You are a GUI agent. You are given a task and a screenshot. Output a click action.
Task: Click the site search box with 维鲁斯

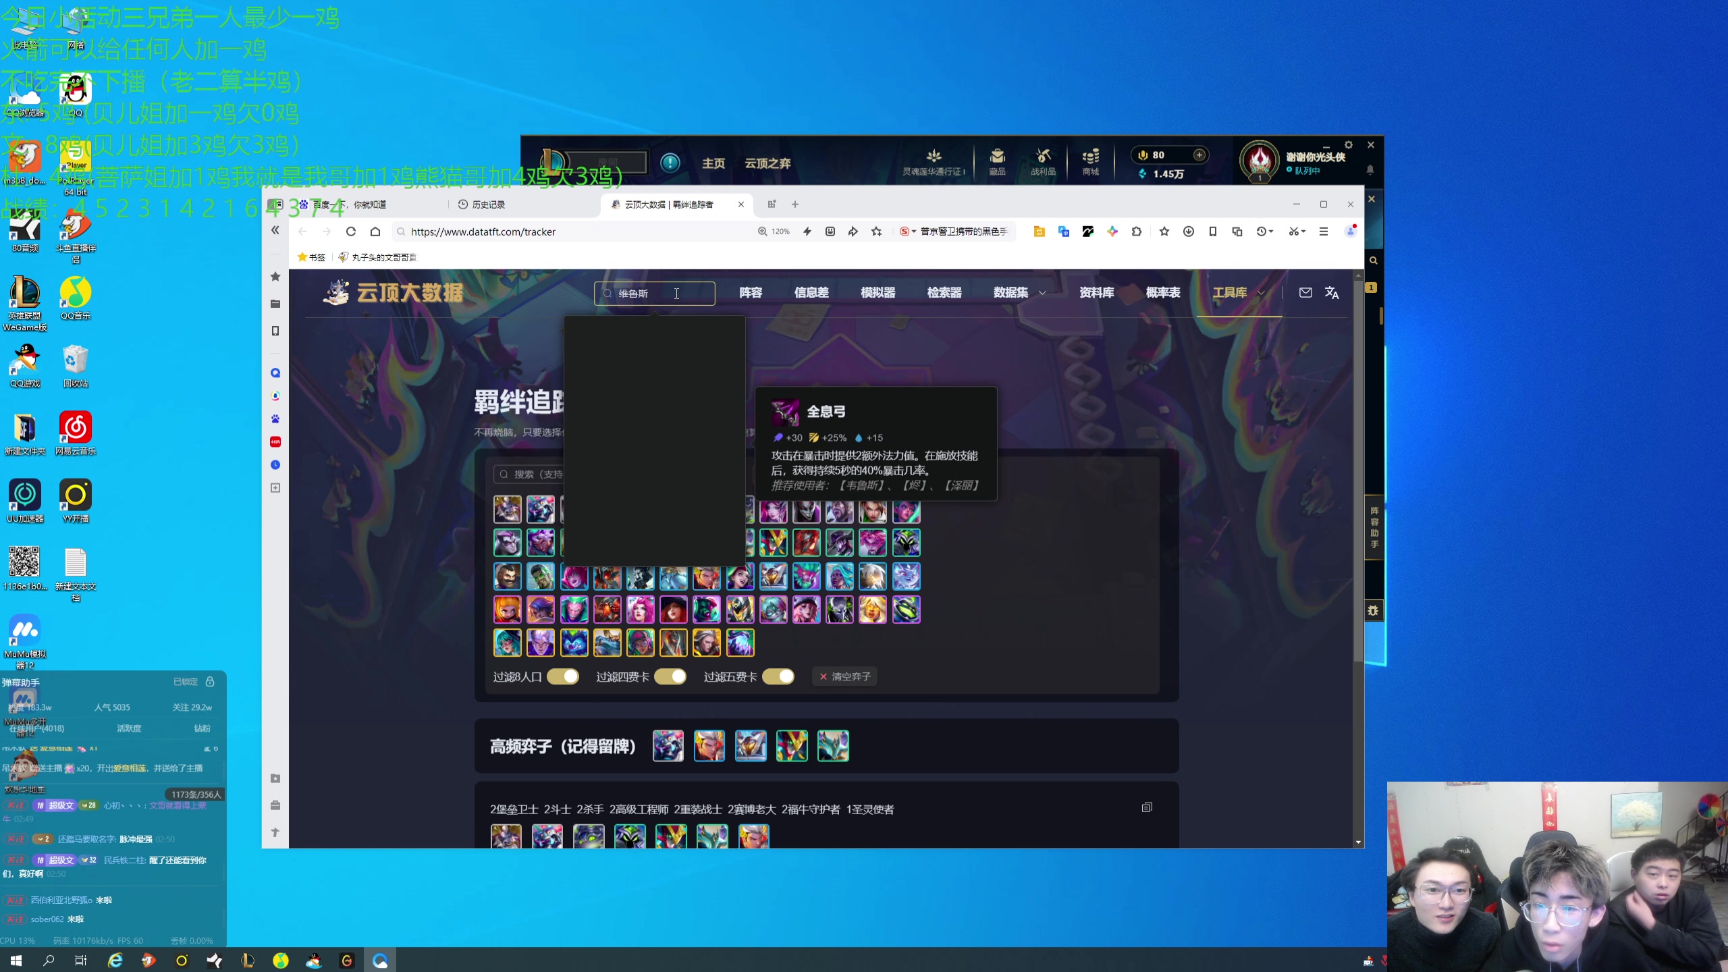pos(654,293)
